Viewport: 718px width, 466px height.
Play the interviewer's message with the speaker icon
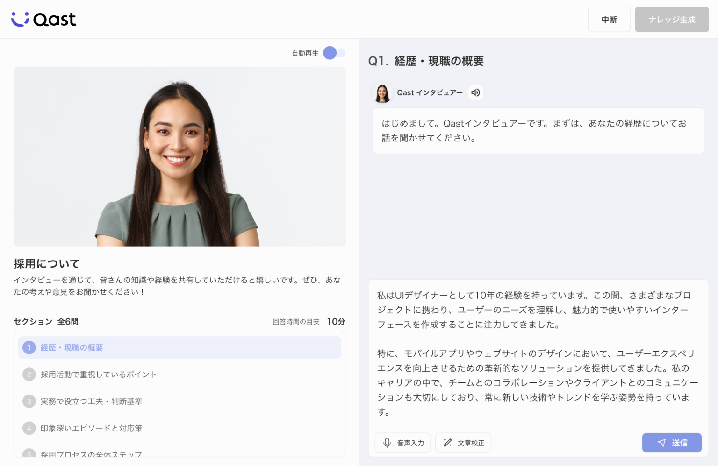tap(475, 92)
